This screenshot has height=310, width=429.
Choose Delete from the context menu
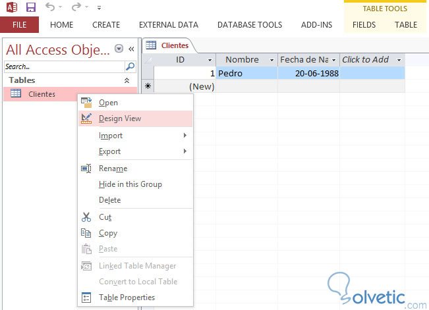click(x=136, y=200)
